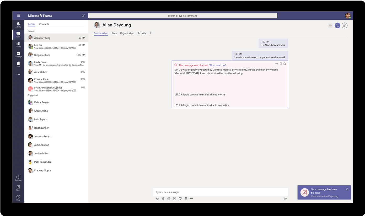Viewport: 365px width, 216px height.
Task: Insert a GIF into the message
Action: click(x=174, y=198)
